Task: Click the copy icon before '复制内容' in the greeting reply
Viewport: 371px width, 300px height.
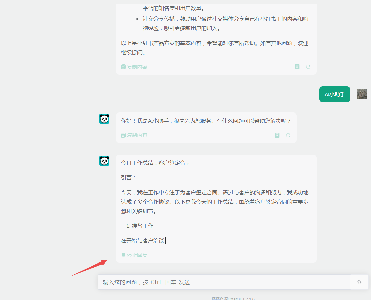Action: point(123,135)
